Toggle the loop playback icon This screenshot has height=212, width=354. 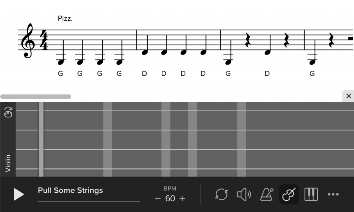pos(222,194)
